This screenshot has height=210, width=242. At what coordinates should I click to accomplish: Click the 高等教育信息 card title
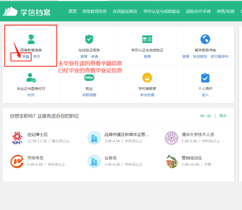coord(31,50)
